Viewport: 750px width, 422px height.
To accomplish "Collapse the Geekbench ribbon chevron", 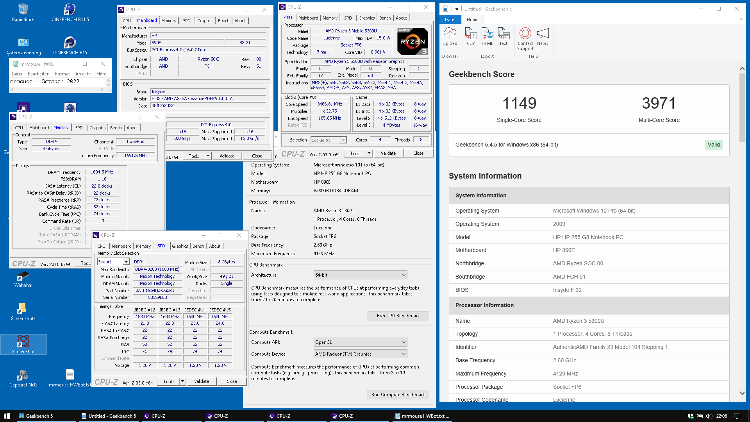I will (741, 19).
